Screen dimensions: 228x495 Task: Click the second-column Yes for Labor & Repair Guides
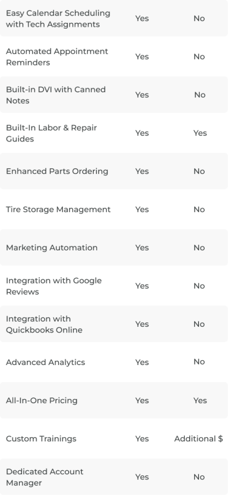coord(200,133)
